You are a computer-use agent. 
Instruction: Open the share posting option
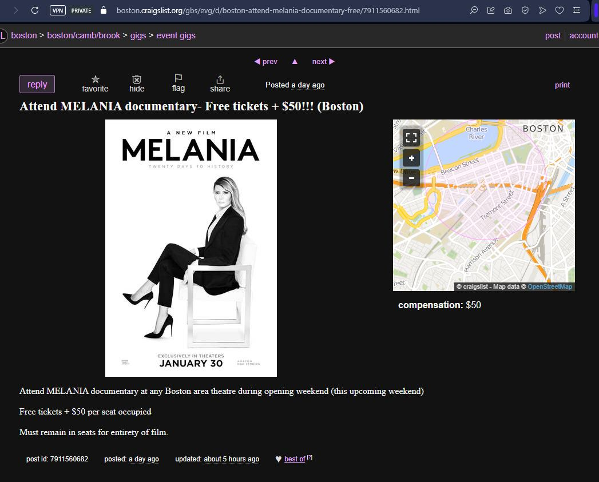220,79
